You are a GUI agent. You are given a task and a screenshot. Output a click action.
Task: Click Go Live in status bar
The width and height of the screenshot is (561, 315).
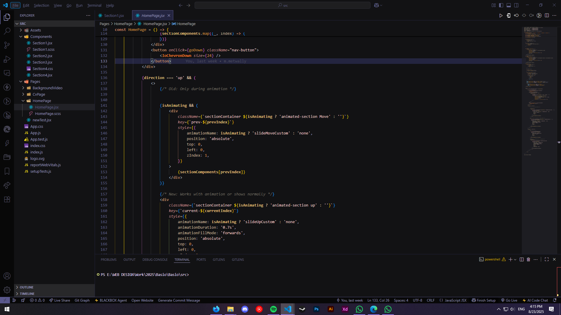(509, 300)
